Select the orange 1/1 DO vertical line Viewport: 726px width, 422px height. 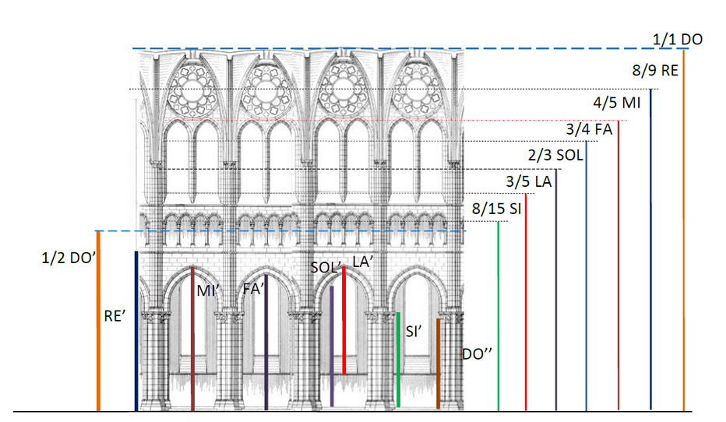(684, 230)
